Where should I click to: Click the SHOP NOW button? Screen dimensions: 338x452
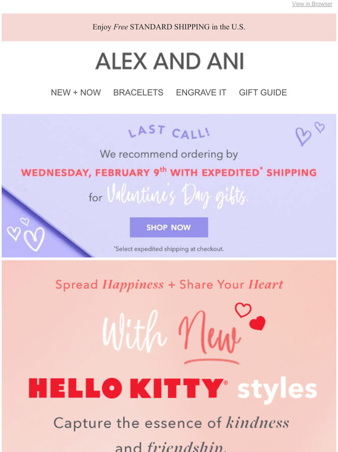click(x=169, y=227)
